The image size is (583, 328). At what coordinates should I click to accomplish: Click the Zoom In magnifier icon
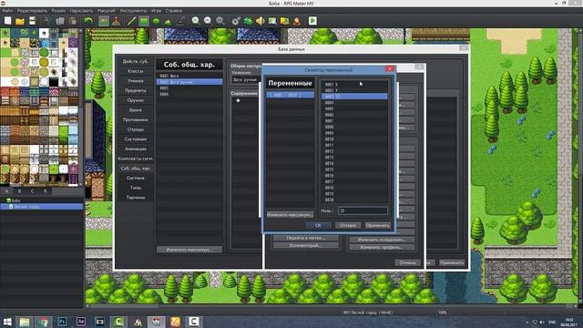pyautogui.click(x=196, y=21)
